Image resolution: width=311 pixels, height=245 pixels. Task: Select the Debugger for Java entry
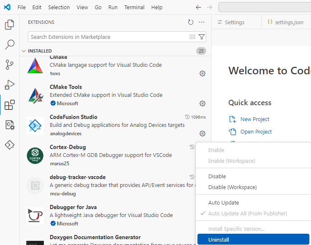pos(108,215)
